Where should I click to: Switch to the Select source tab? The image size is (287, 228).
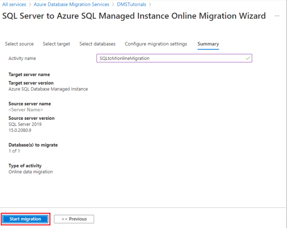pyautogui.click(x=19, y=44)
